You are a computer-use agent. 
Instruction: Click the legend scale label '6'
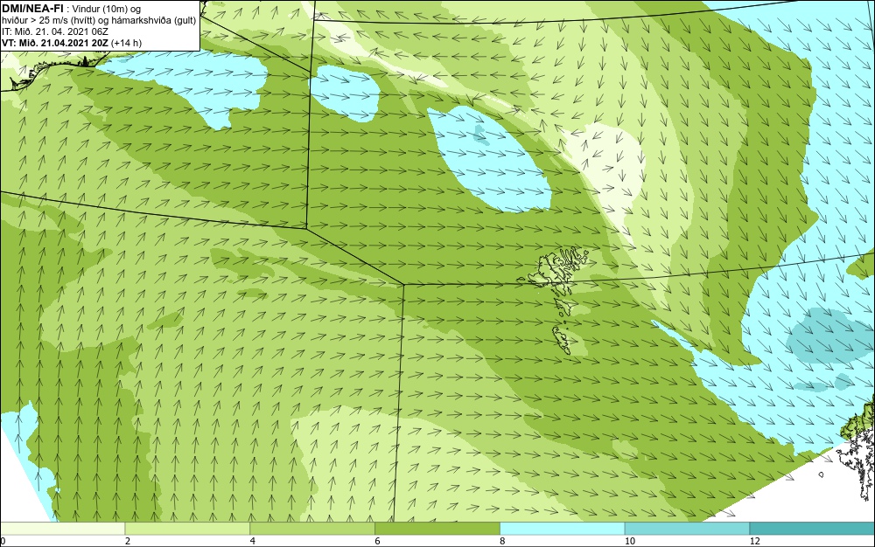click(x=378, y=541)
